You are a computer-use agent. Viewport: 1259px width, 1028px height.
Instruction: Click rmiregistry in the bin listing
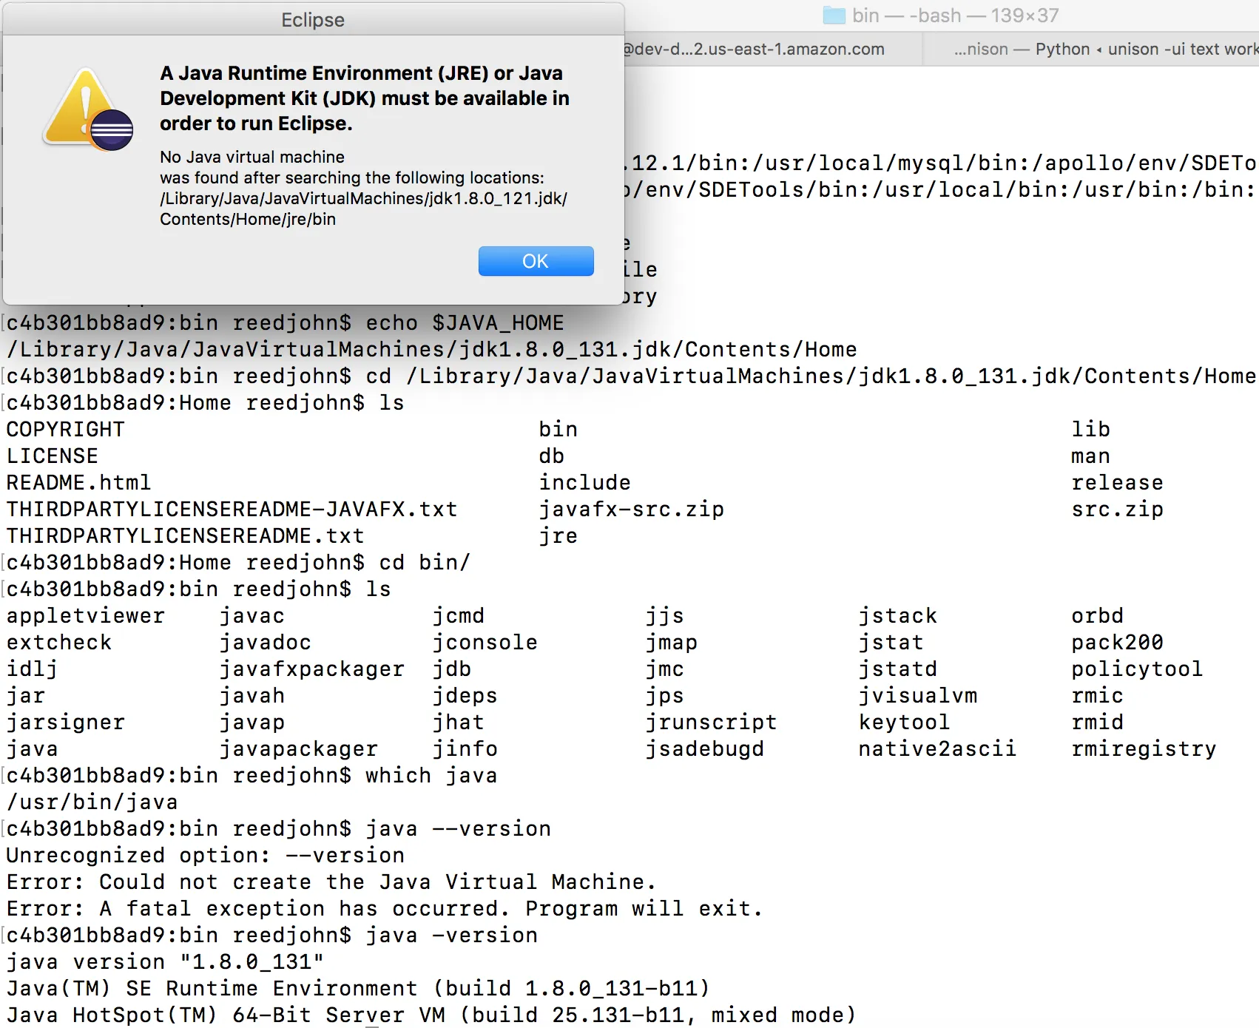[1144, 749]
